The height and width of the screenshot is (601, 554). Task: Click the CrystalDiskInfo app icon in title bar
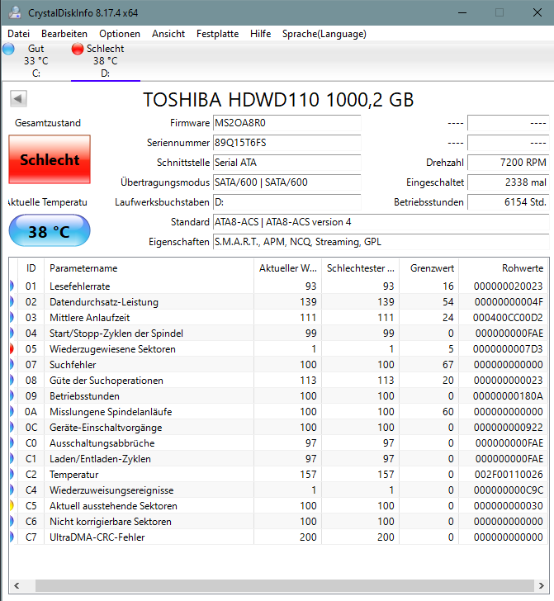tap(15, 12)
